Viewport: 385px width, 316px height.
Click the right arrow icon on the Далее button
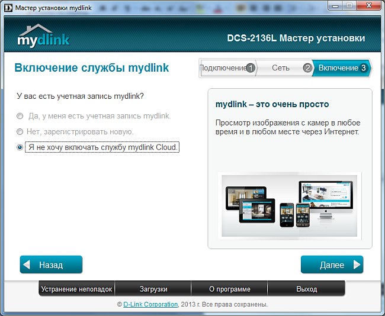pos(355,265)
